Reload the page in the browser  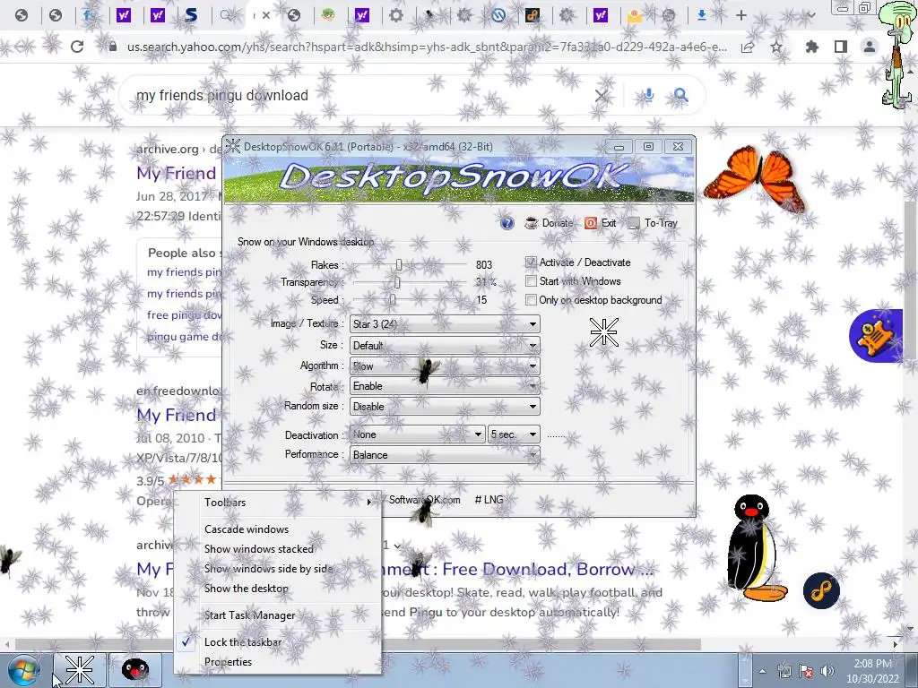coord(77,47)
